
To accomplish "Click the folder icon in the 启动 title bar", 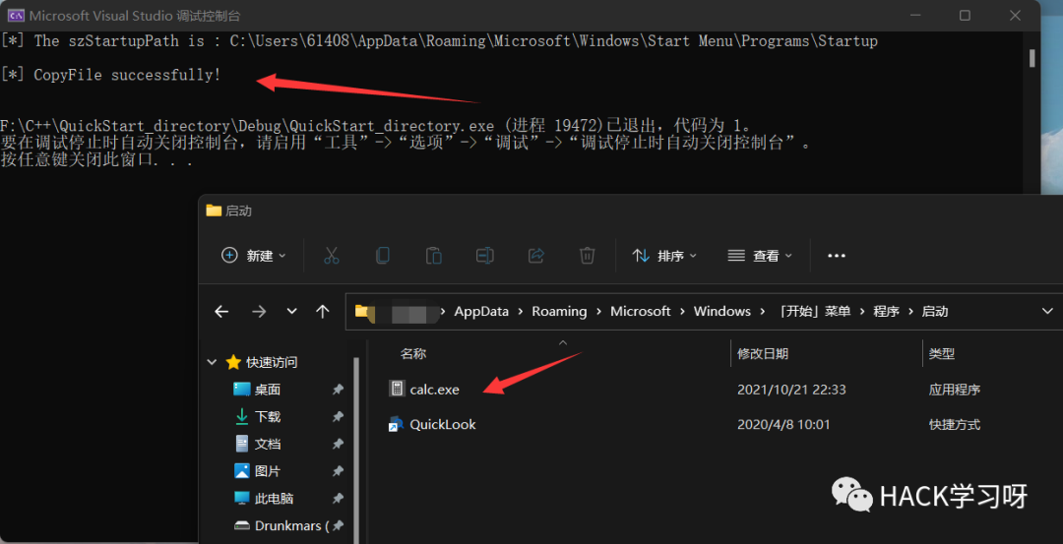I will point(214,211).
